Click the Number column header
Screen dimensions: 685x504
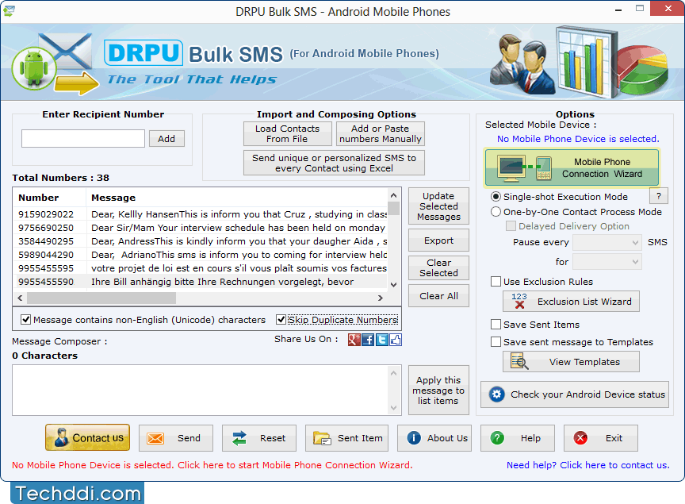[50, 198]
